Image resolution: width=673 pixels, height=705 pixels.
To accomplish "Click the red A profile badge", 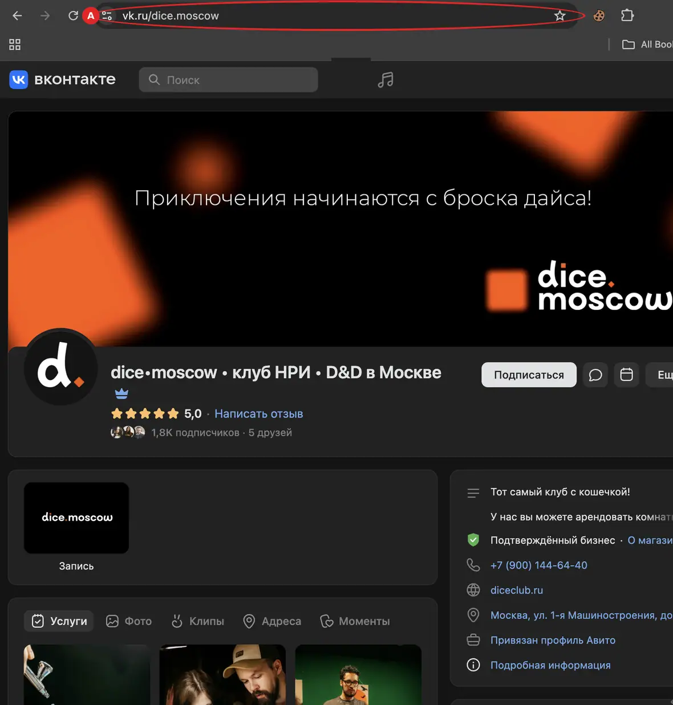I will point(91,15).
